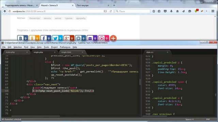
Task: Share via VKontakte button
Action: click(x=23, y=38)
